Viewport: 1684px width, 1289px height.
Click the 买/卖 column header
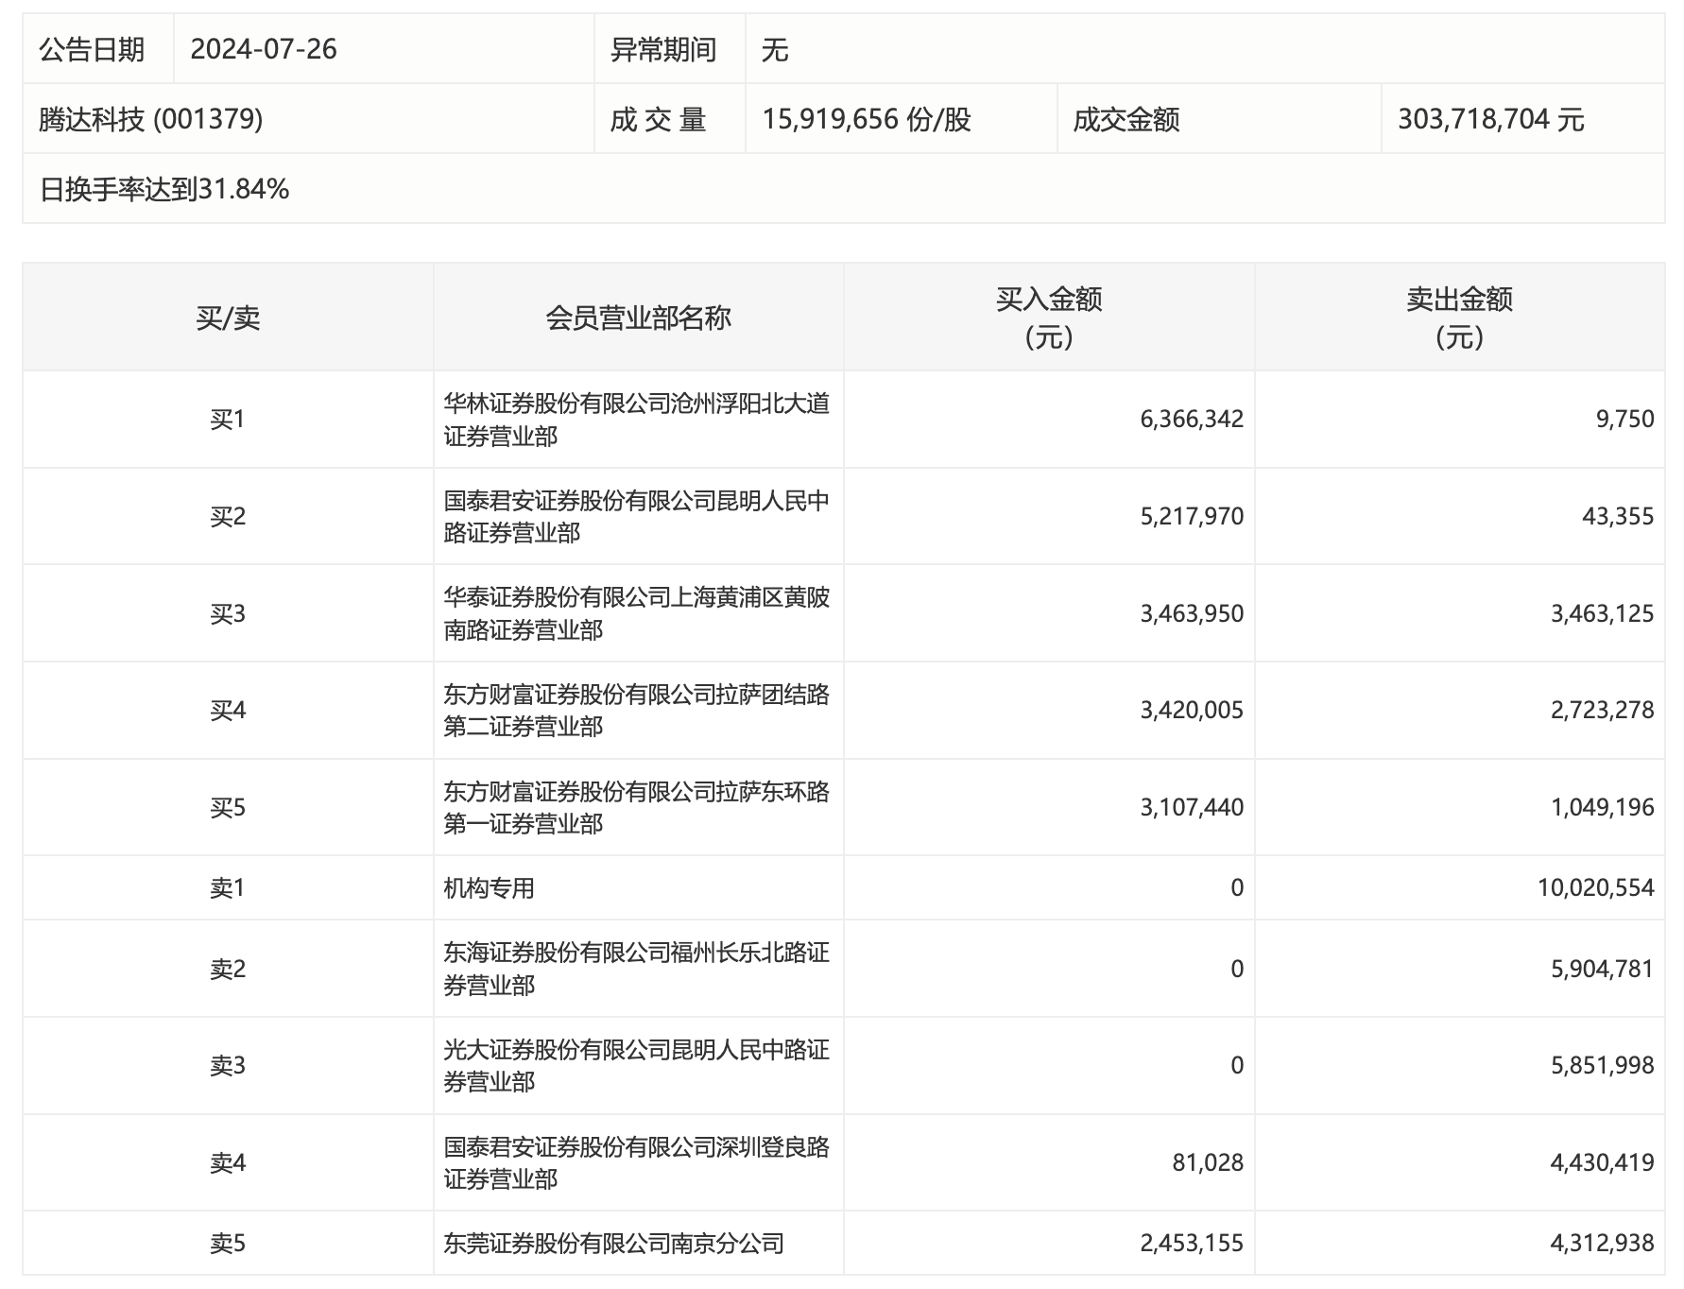[x=228, y=318]
